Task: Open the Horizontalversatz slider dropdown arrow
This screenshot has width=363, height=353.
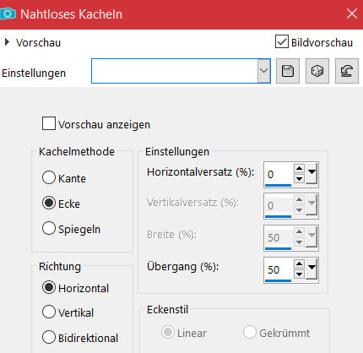Action: 312,173
